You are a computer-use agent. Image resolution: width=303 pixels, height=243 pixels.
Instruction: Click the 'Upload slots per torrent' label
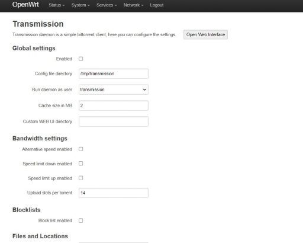tap(50, 193)
